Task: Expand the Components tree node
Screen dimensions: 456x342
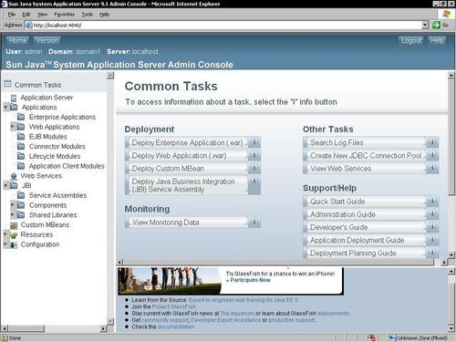Action: (13, 205)
